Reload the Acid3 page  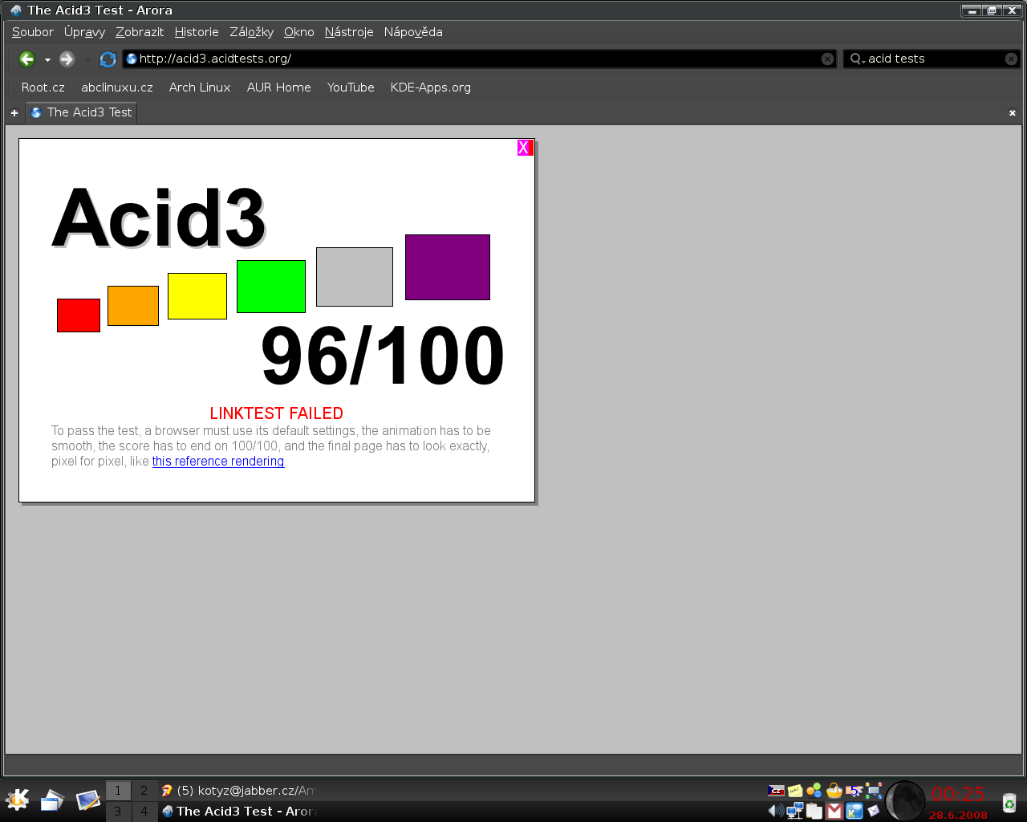108,59
